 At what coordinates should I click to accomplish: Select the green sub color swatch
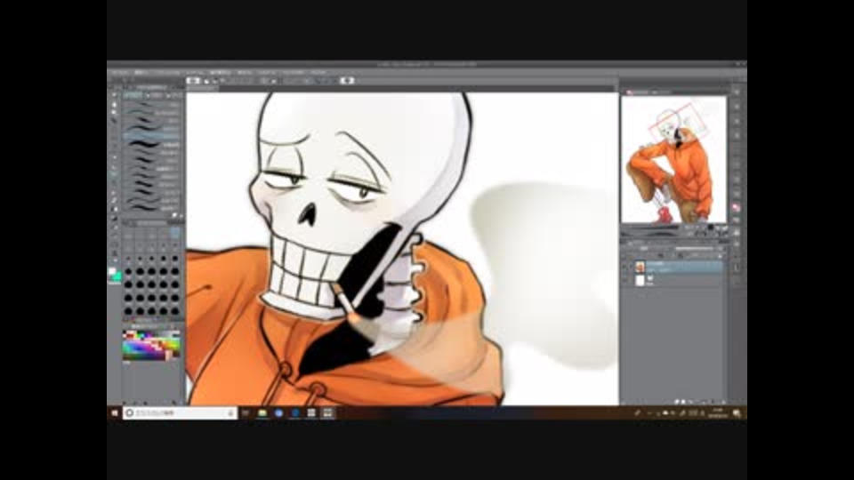(x=117, y=277)
